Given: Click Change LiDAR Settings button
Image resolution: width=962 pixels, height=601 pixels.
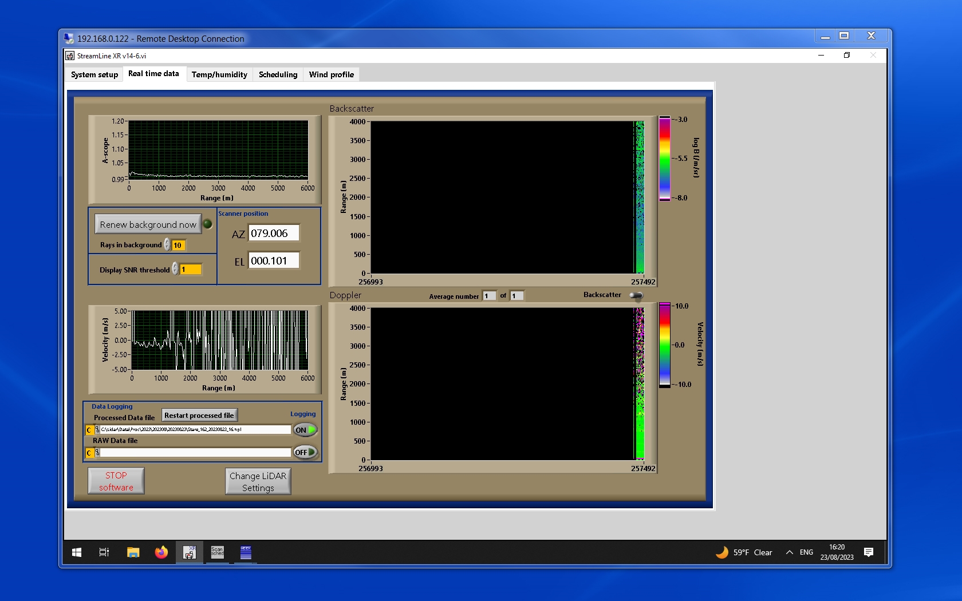Looking at the screenshot, I should pyautogui.click(x=258, y=481).
